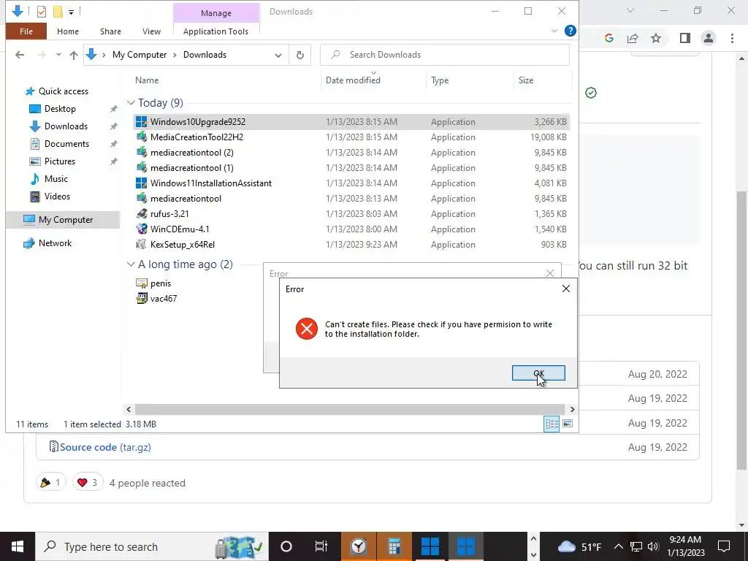Open Explorer help icon
This screenshot has height=561, width=748.
pos(570,31)
